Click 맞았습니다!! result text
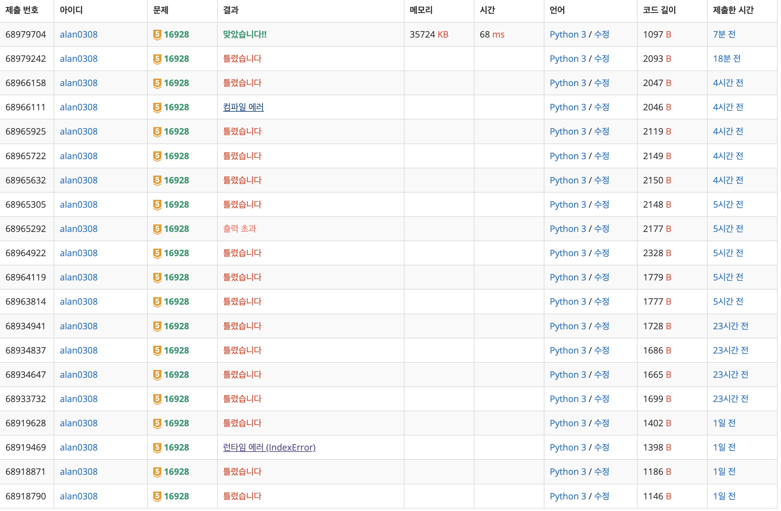Viewport: 781px width, 511px height. [x=244, y=34]
